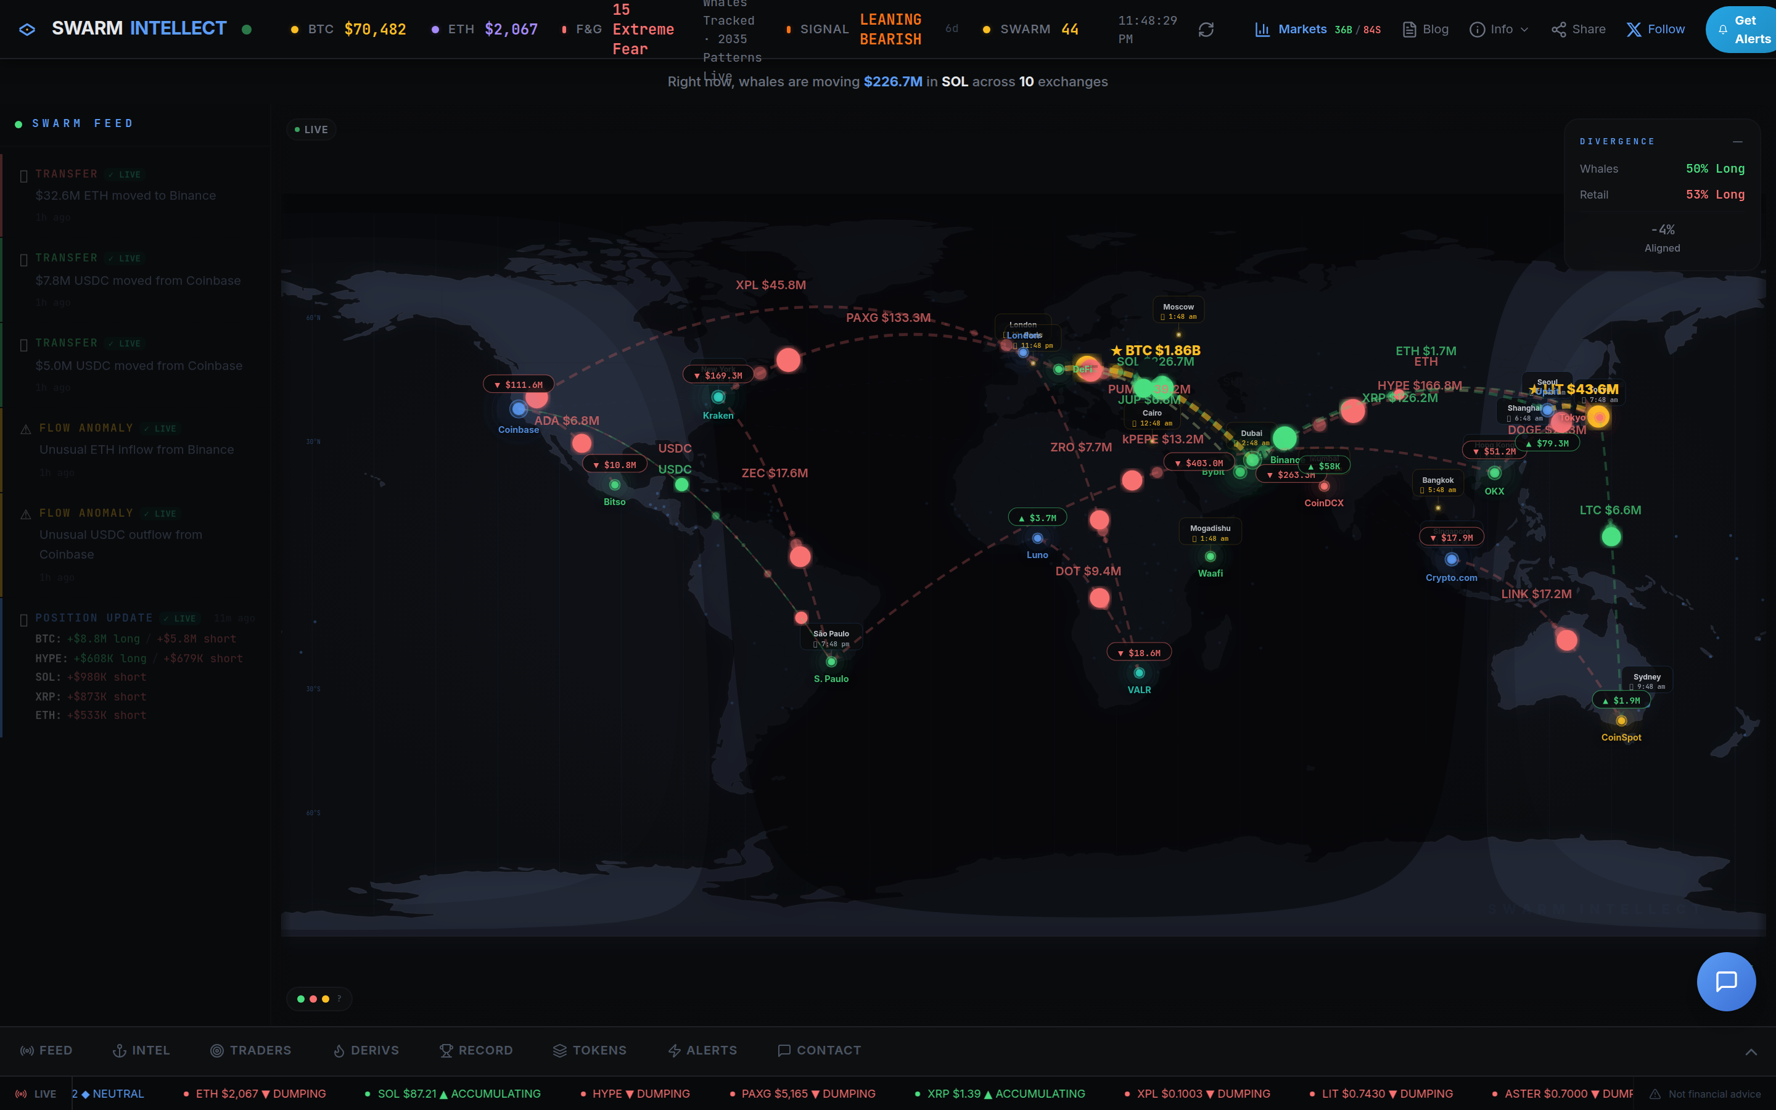Click the Share icon in header
Screen dimensions: 1776x1110
(x=1559, y=30)
